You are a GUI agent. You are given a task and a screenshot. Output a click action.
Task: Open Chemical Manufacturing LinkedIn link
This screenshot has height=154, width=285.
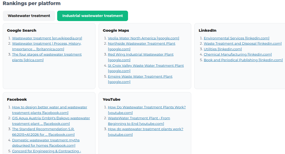point(238,55)
